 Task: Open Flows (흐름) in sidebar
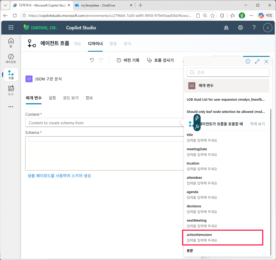point(11,75)
